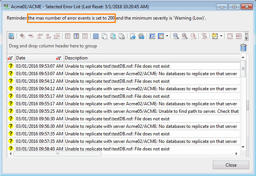Click the export with blue arrow icon

click(x=133, y=36)
